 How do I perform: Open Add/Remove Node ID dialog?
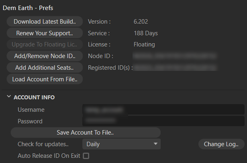pyautogui.click(x=45, y=56)
